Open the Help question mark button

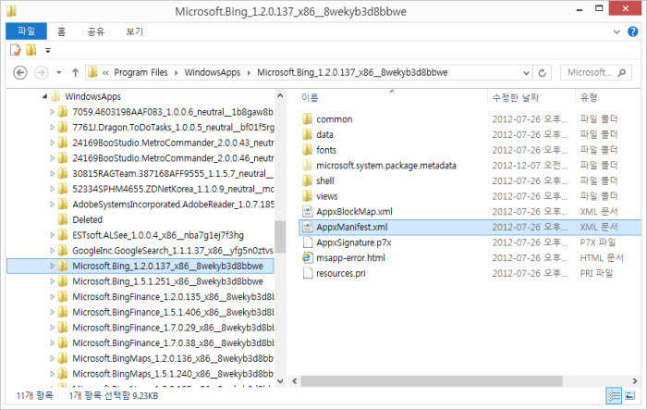[632, 31]
